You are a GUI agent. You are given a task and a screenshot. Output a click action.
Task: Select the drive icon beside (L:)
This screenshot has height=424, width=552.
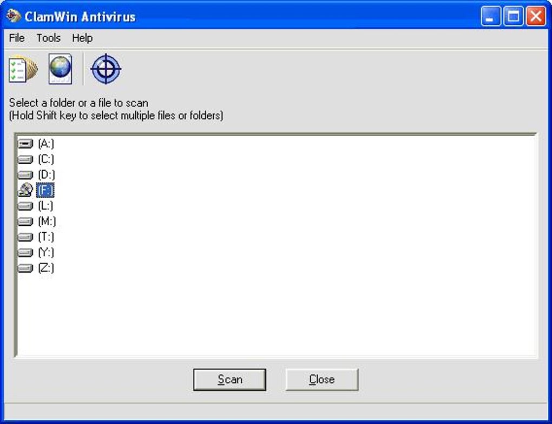tap(25, 206)
